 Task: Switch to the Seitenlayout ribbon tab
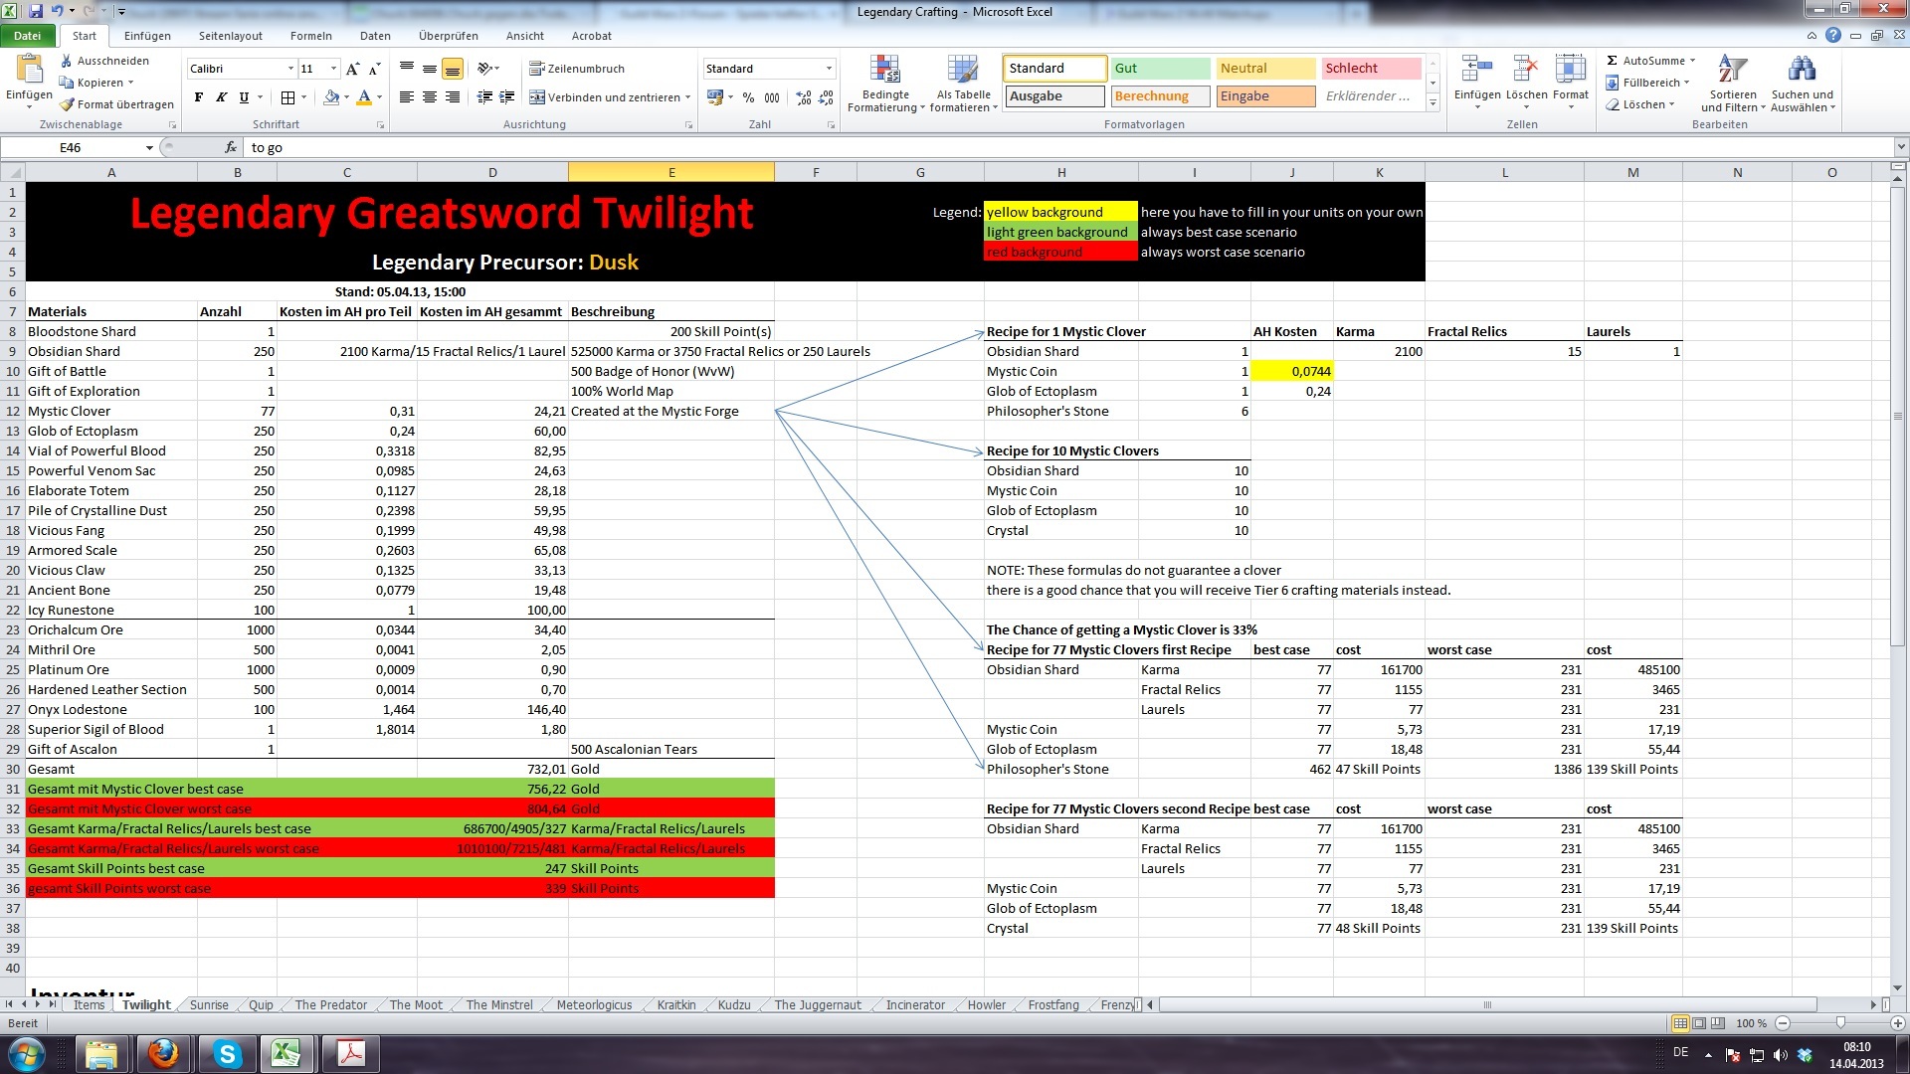coord(231,36)
